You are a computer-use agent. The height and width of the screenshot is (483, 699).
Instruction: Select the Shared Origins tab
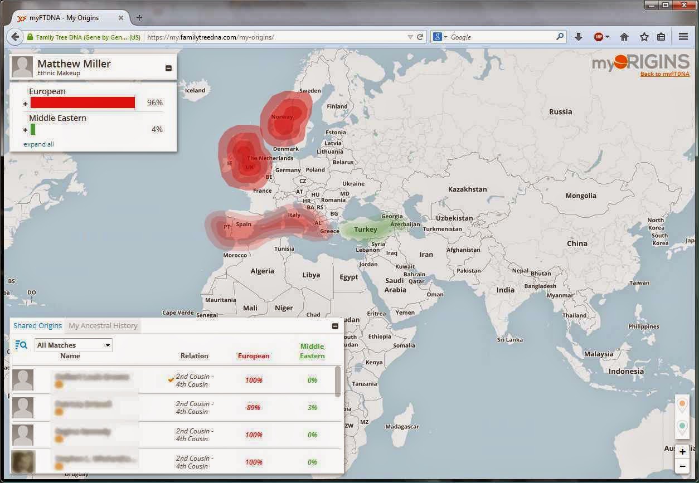pyautogui.click(x=37, y=325)
